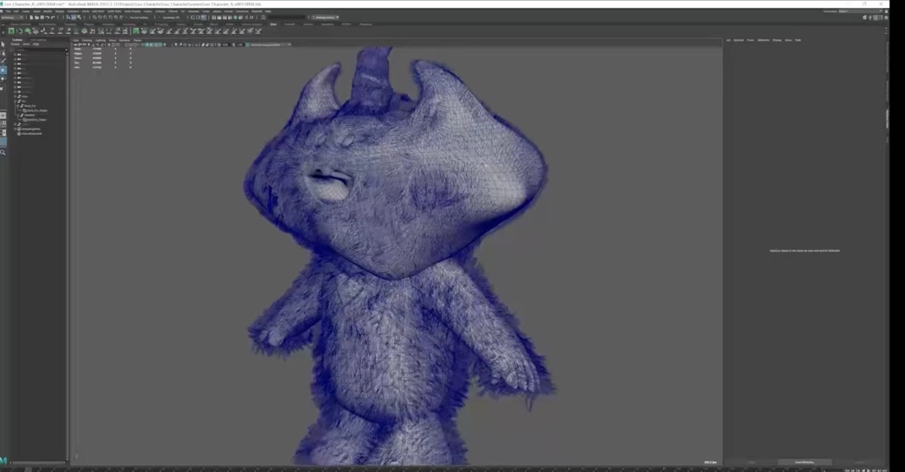The height and width of the screenshot is (472, 905).
Task: Enable select by component type mode
Action: pyautogui.click(x=79, y=17)
